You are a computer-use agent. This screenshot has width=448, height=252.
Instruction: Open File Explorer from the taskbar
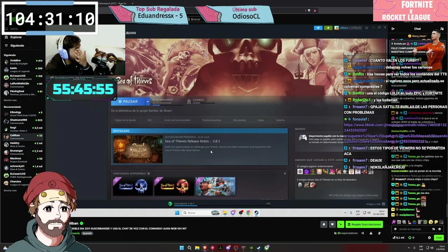point(197,248)
